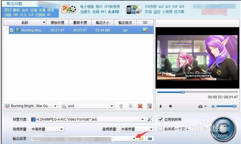Select the Burning Brig... file name
This screenshot has width=241, height=144.
33,30
